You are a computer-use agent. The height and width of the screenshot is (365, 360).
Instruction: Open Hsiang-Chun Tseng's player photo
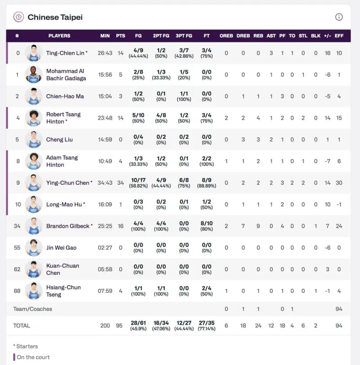[34, 291]
